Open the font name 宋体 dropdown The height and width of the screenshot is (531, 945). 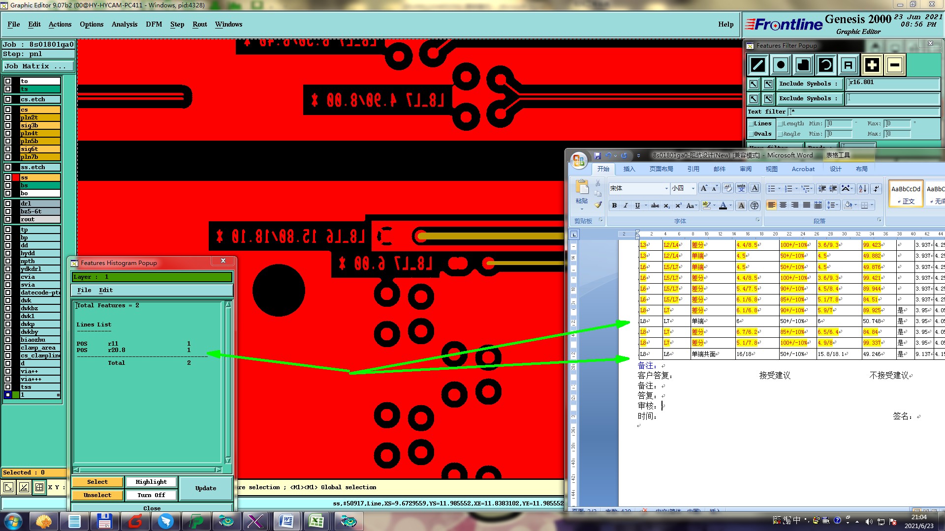pos(666,188)
